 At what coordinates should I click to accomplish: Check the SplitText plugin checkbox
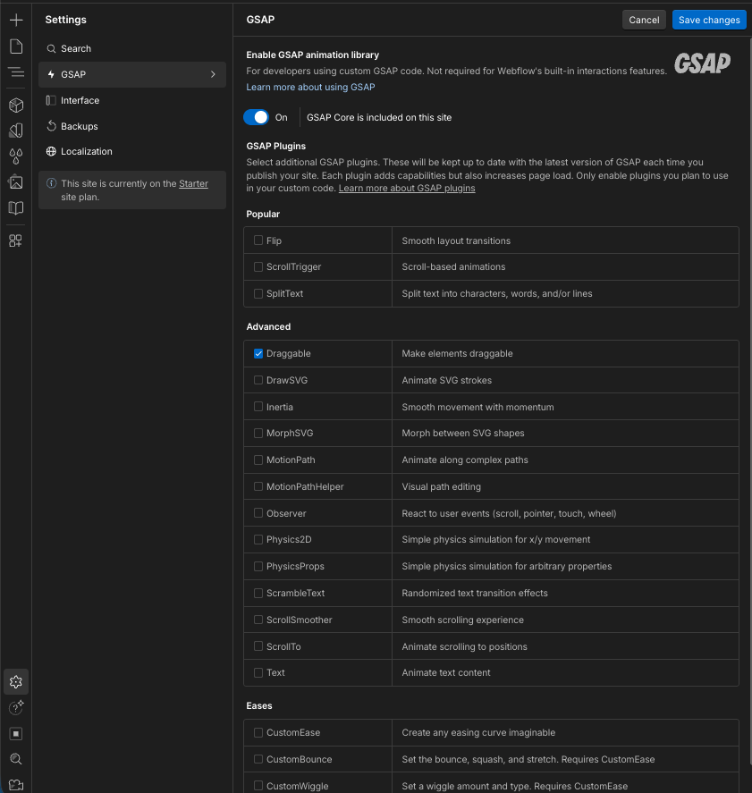point(258,294)
